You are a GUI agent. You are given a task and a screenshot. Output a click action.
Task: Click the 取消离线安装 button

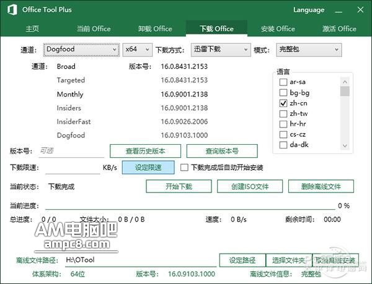pyautogui.click(x=335, y=260)
